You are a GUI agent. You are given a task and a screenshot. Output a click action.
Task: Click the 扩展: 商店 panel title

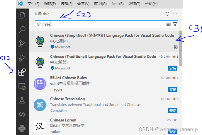coord(42,14)
